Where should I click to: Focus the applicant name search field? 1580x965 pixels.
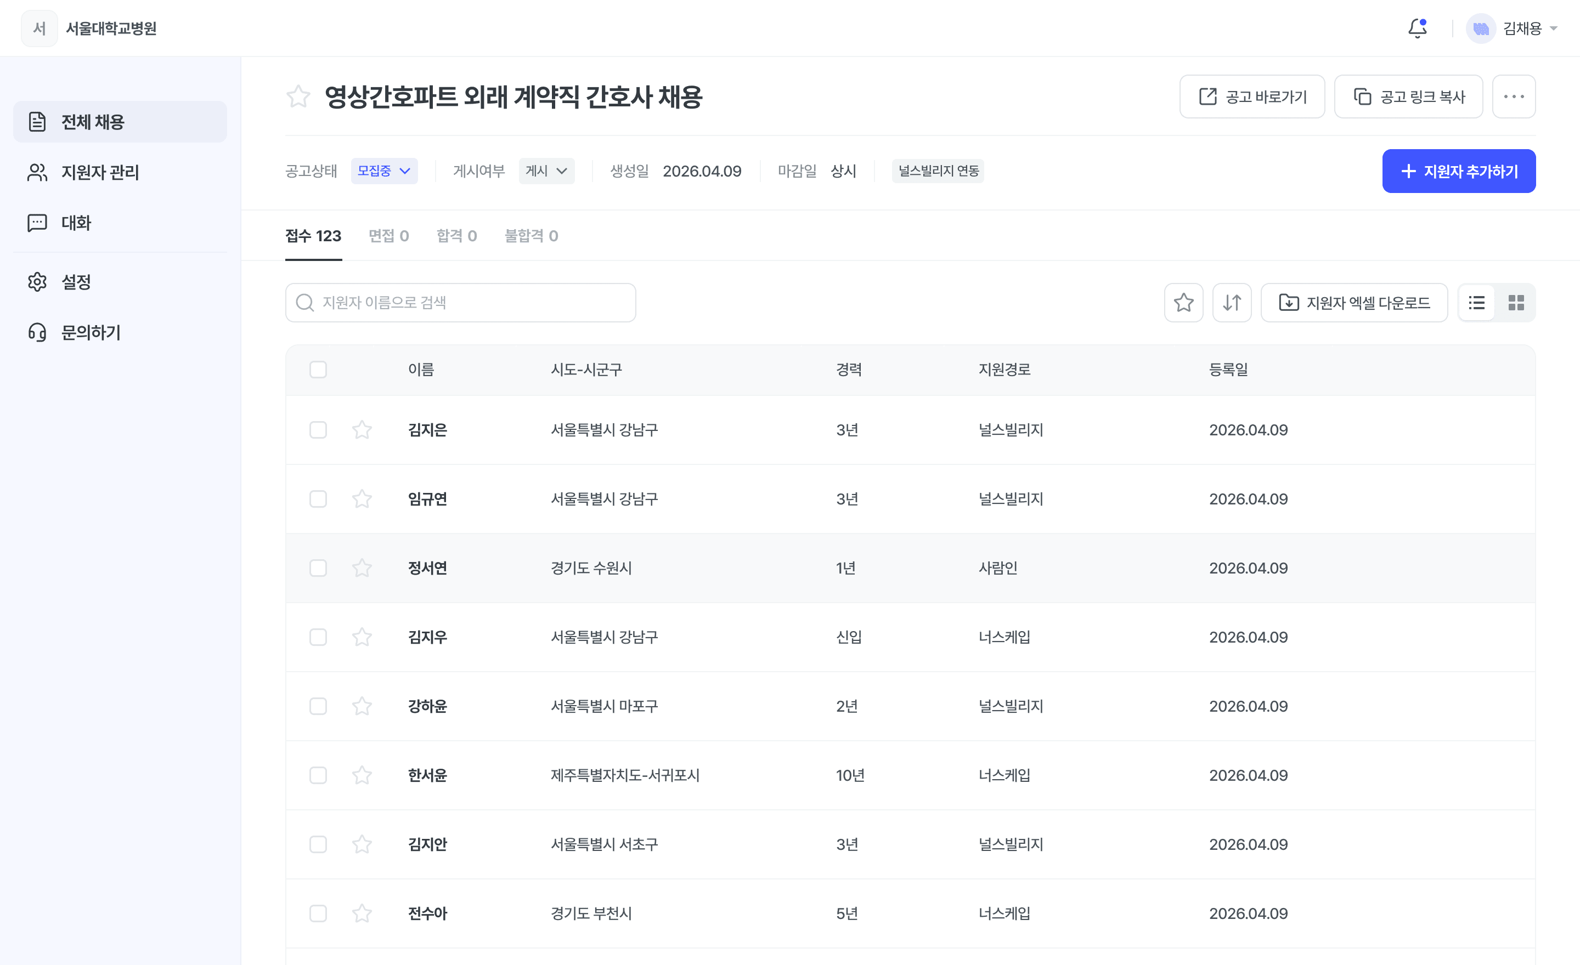(460, 303)
